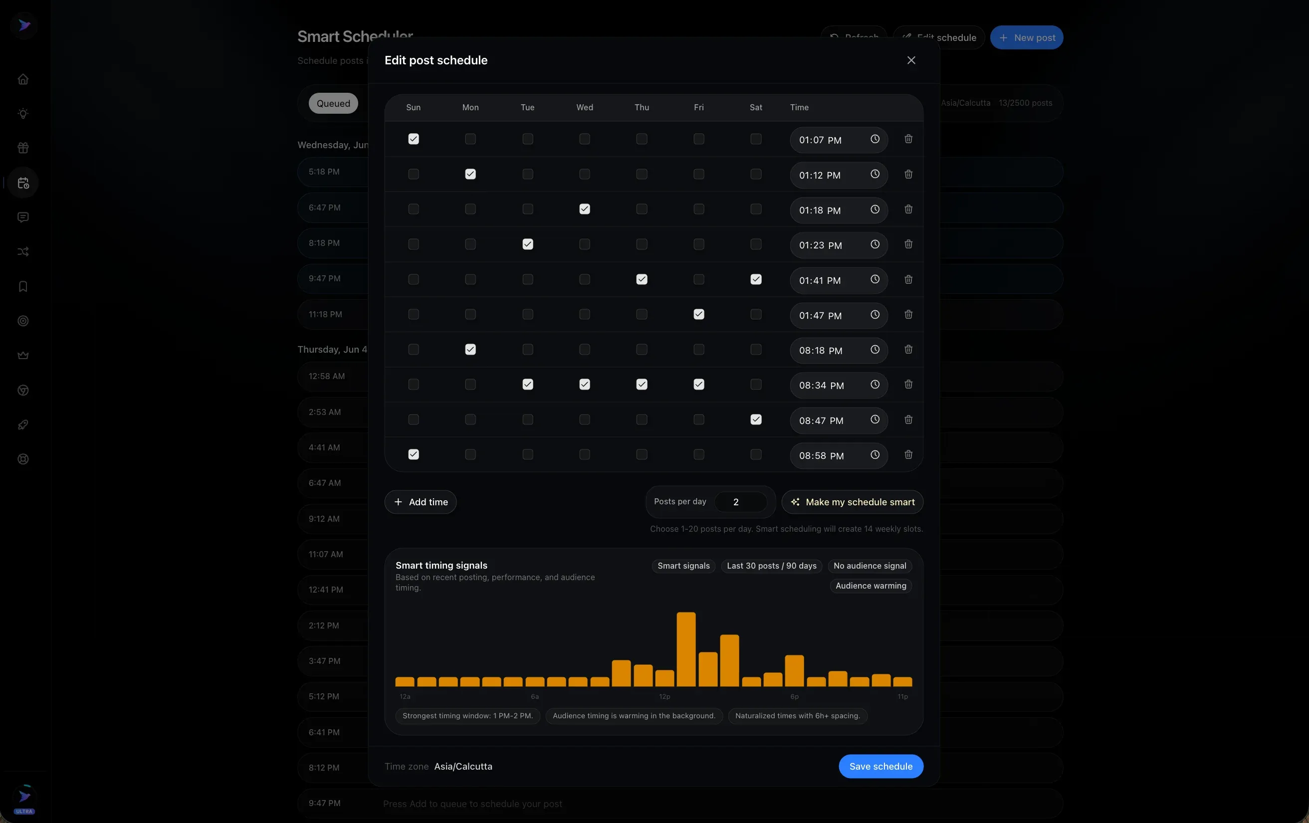The image size is (1309, 823).
Task: Open clock picker for 08:34 PM
Action: coord(874,385)
